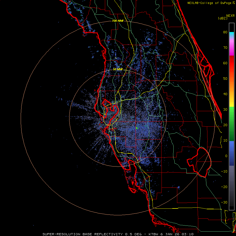236x236 pixels.
Task: Select the 50 NMI range ring label
Action: [118, 69]
